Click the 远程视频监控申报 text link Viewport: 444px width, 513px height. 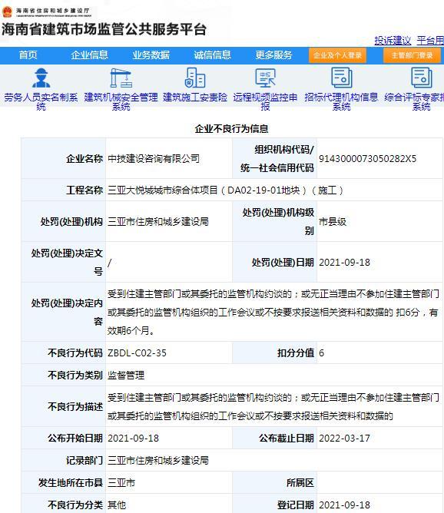point(265,101)
